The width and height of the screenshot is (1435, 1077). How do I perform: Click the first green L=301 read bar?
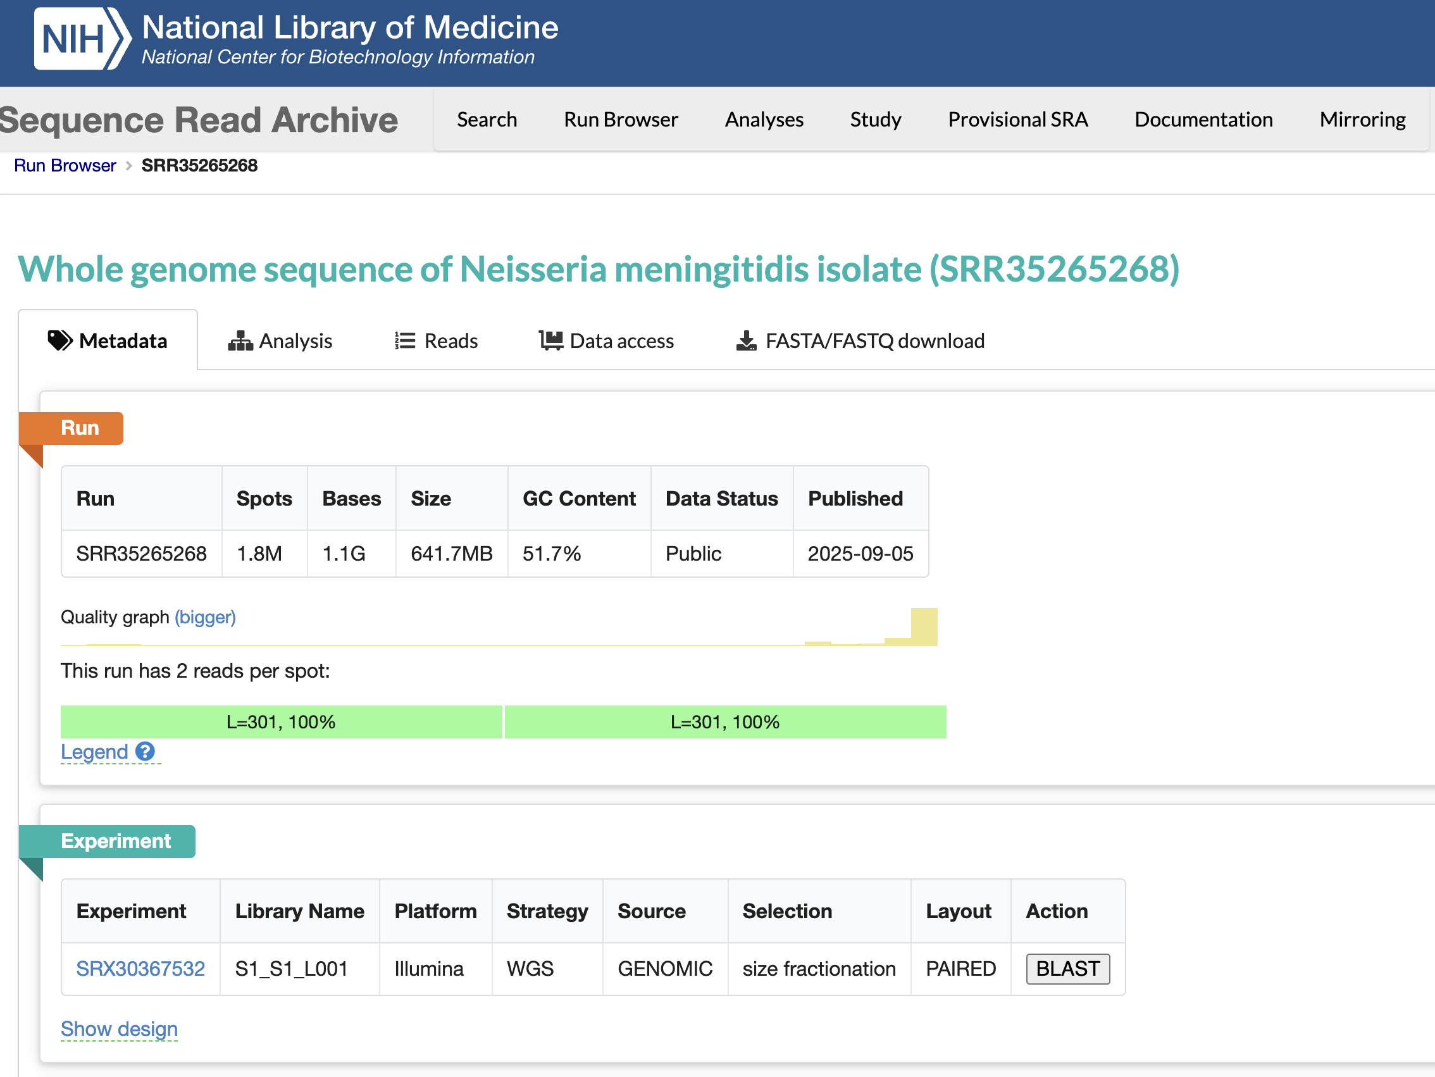click(x=281, y=721)
